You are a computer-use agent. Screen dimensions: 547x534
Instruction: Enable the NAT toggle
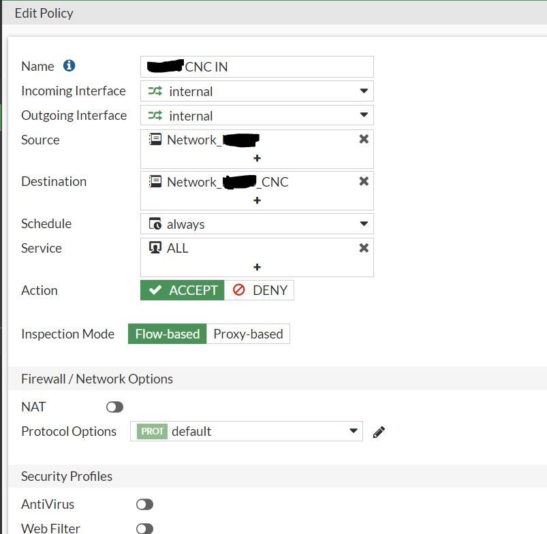[114, 407]
